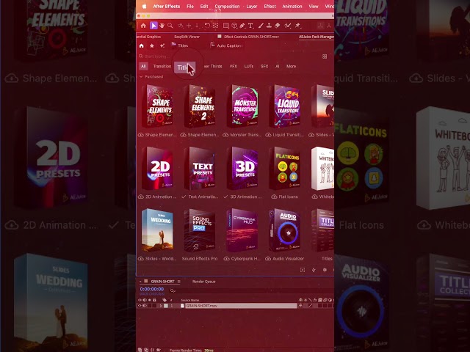Open Pack Manager settings gear icon
The width and height of the screenshot is (470, 352).
(x=325, y=270)
